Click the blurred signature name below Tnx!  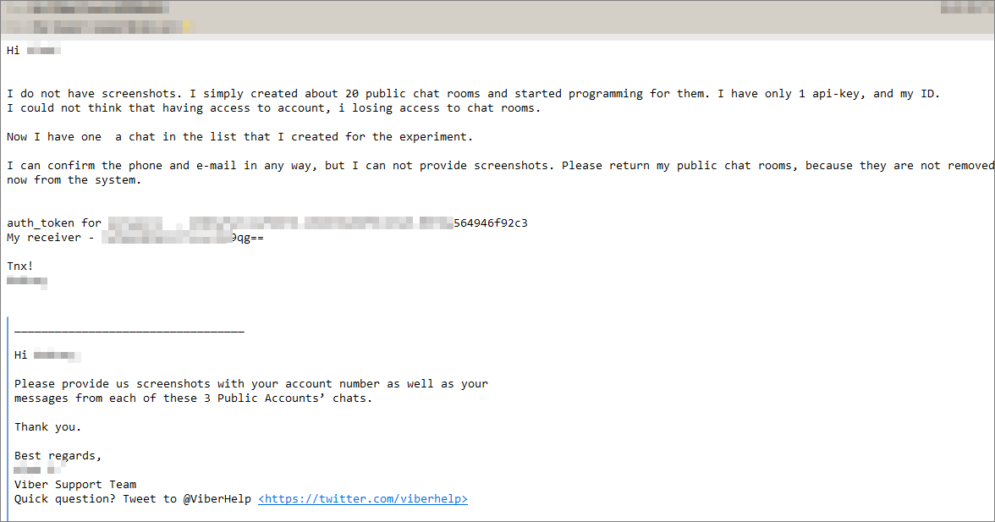click(27, 282)
